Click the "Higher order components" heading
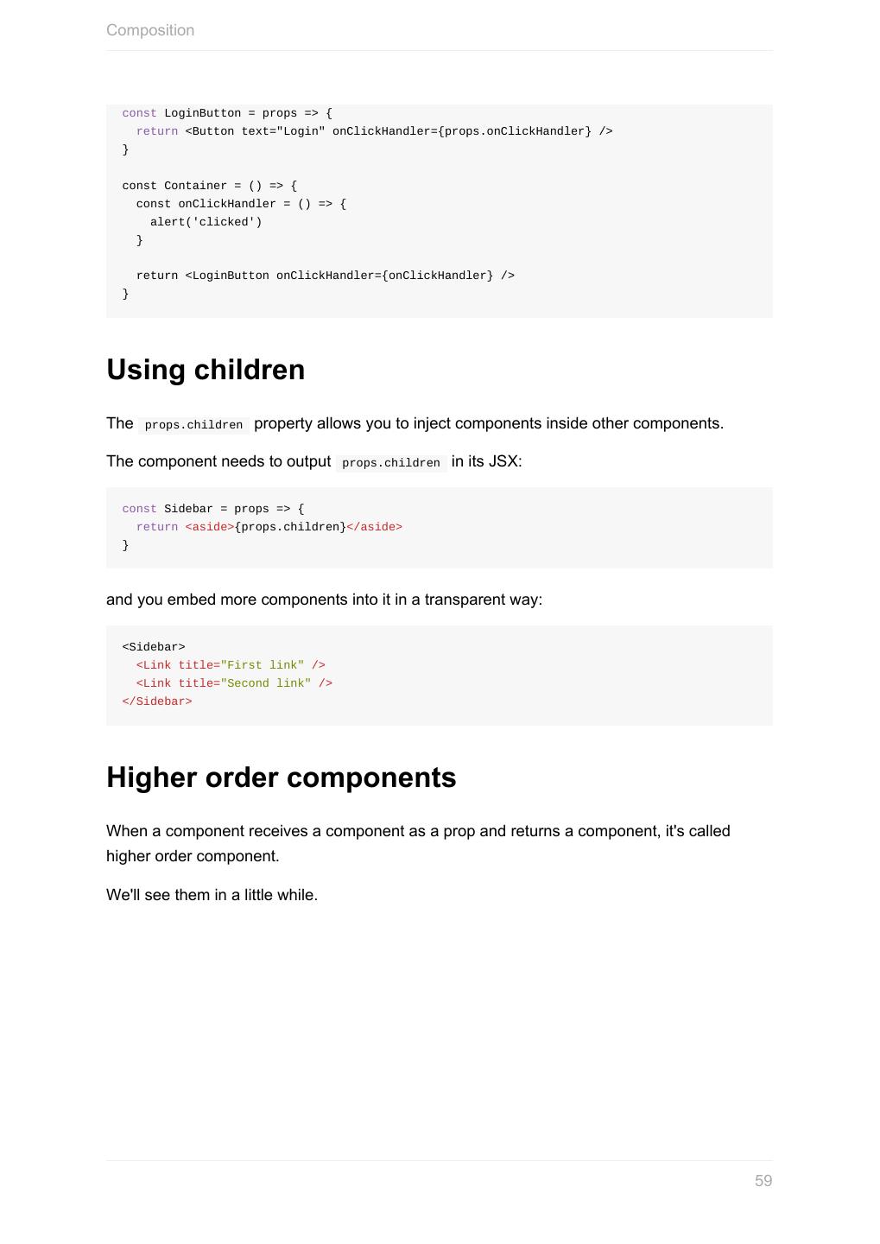Image resolution: width=880 pixels, height=1244 pixels. tap(281, 777)
